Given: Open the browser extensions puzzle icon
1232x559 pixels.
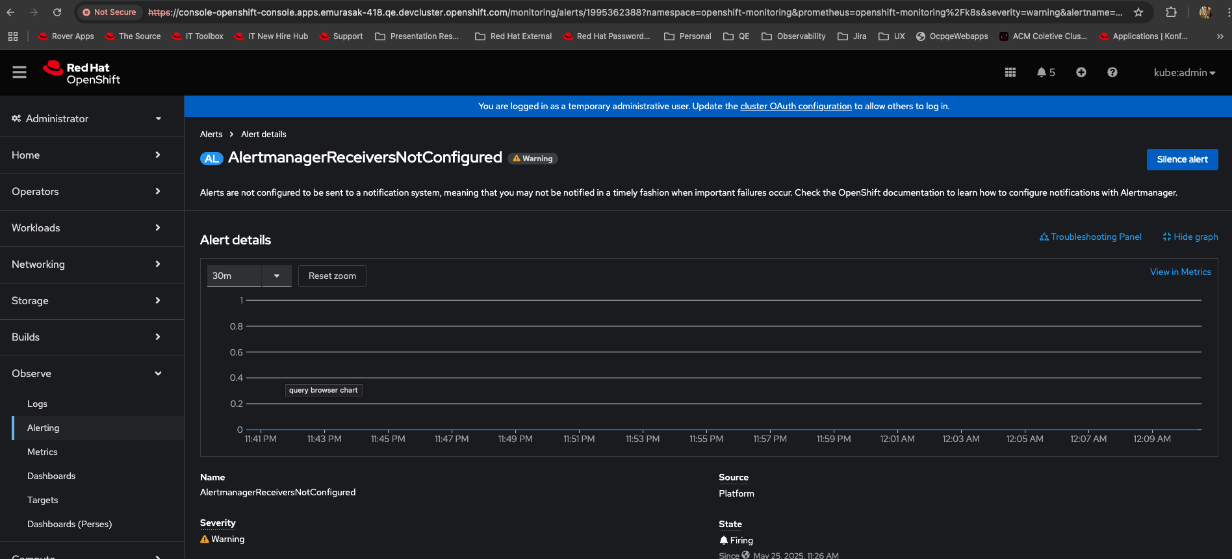Looking at the screenshot, I should [1171, 12].
